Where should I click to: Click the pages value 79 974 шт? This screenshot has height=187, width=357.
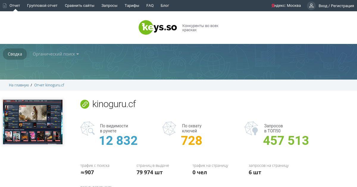pos(150,172)
